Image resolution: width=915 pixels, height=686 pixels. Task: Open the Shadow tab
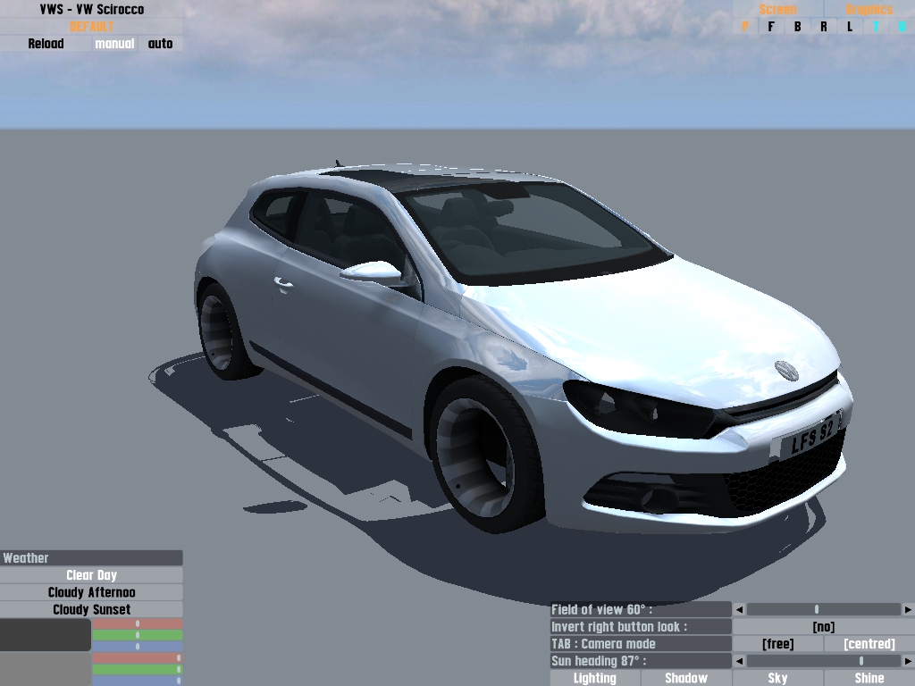click(686, 678)
